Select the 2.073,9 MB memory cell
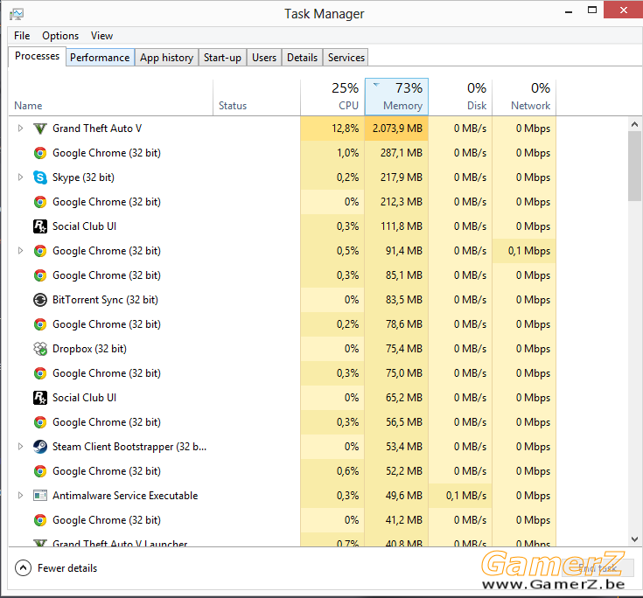The image size is (643, 598). 396,129
